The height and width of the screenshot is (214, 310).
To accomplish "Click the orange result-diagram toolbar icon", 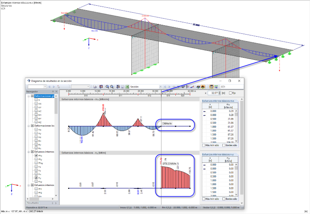I will click(x=203, y=87).
